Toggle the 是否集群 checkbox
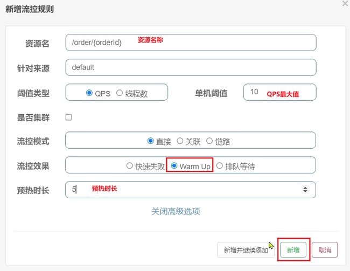 coord(69,117)
